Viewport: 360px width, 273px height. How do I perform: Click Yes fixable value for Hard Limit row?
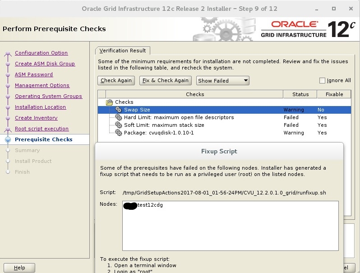point(322,117)
